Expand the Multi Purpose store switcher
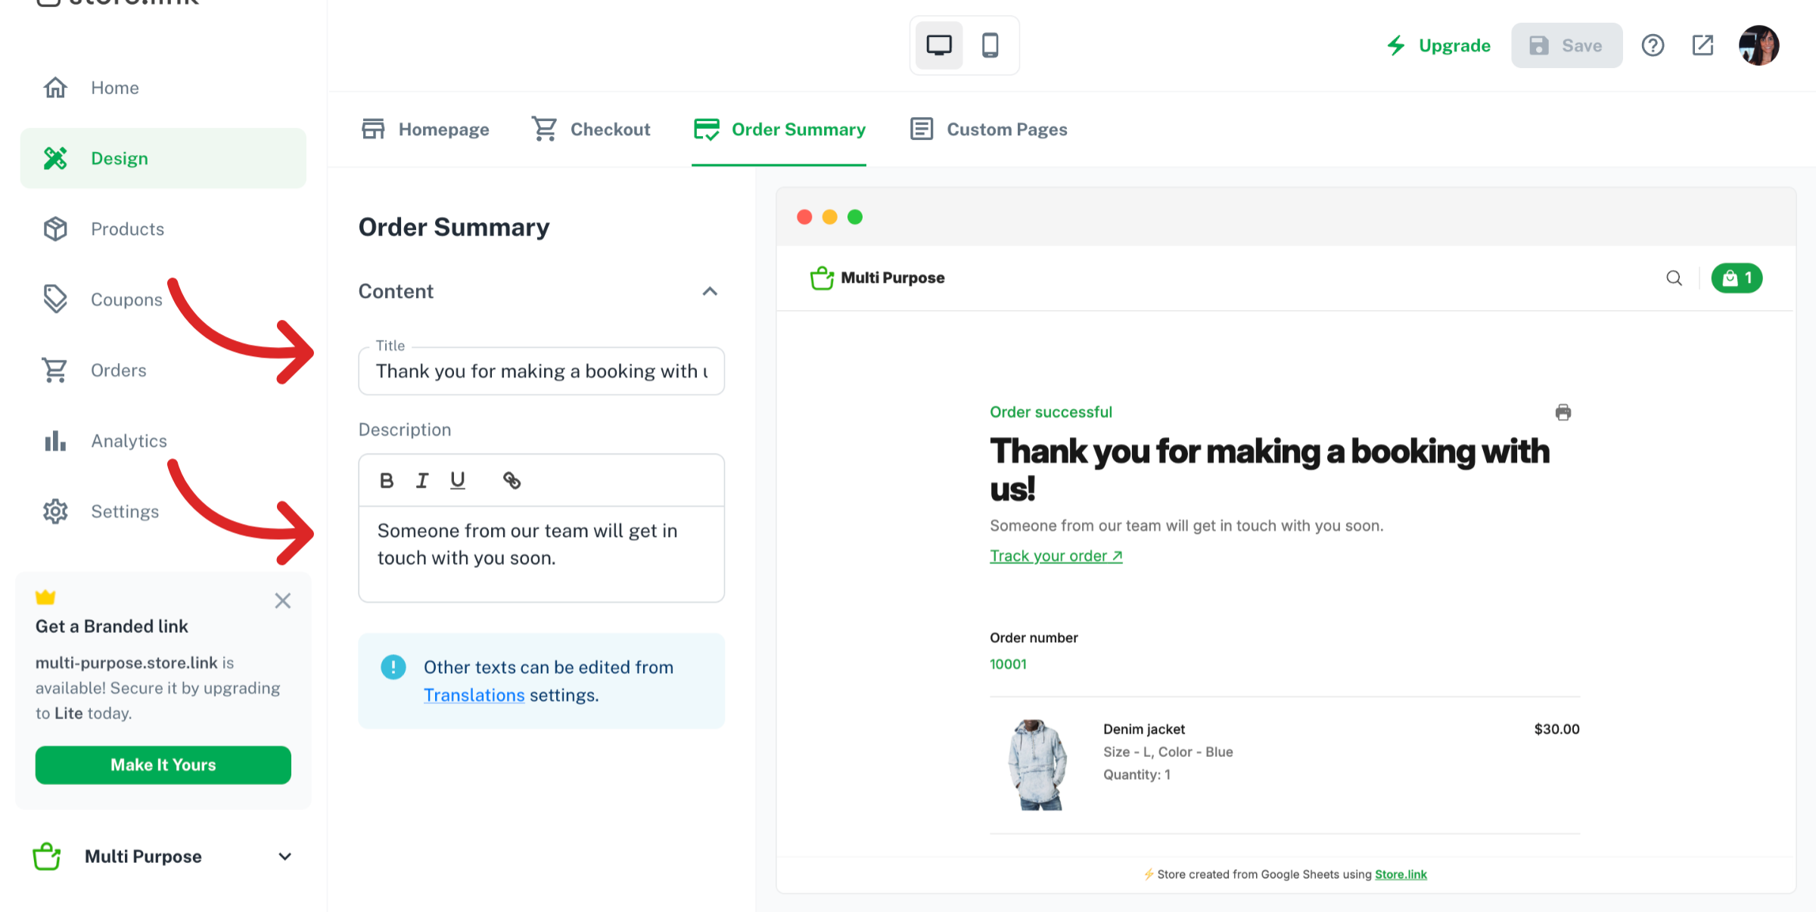 285,856
